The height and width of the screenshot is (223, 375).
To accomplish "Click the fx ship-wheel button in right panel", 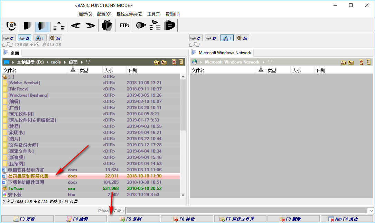I will point(243,38).
